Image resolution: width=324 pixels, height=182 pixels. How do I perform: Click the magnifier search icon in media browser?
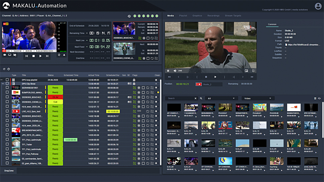coord(201,99)
